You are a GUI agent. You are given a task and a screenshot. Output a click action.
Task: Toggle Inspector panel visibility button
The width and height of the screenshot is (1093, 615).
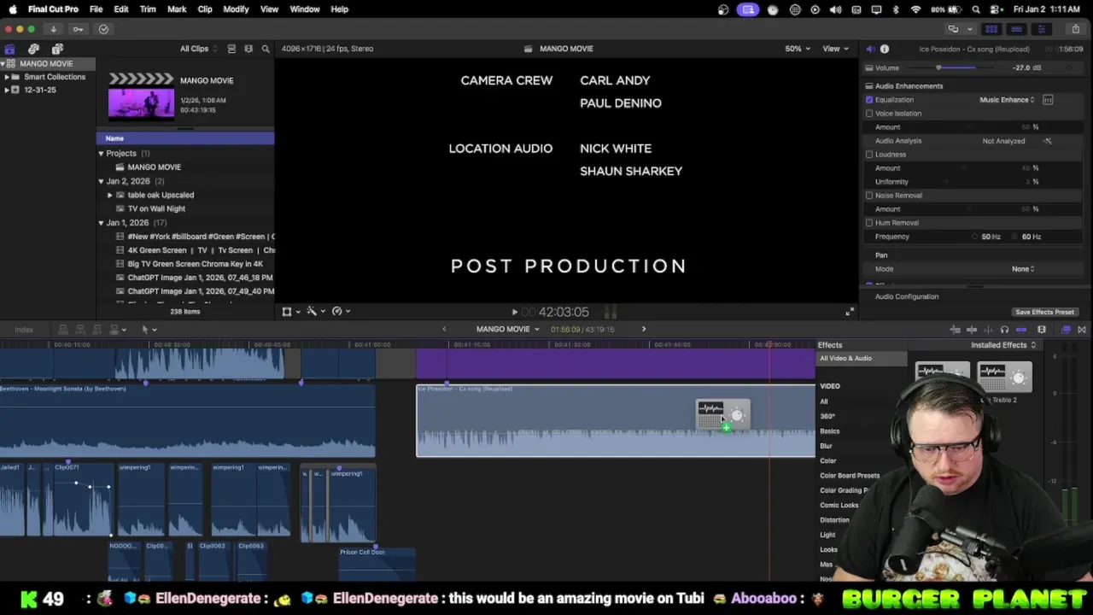tap(1041, 29)
